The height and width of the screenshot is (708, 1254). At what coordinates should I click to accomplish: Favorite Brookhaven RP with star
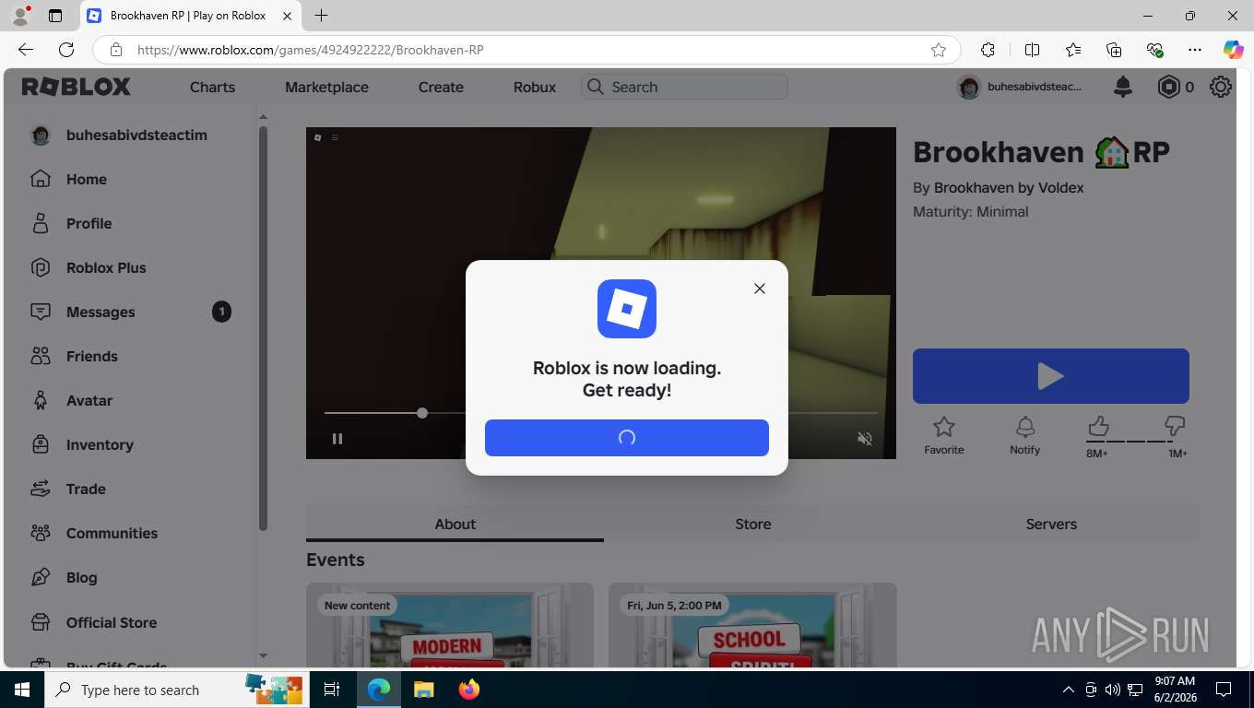pos(944,436)
